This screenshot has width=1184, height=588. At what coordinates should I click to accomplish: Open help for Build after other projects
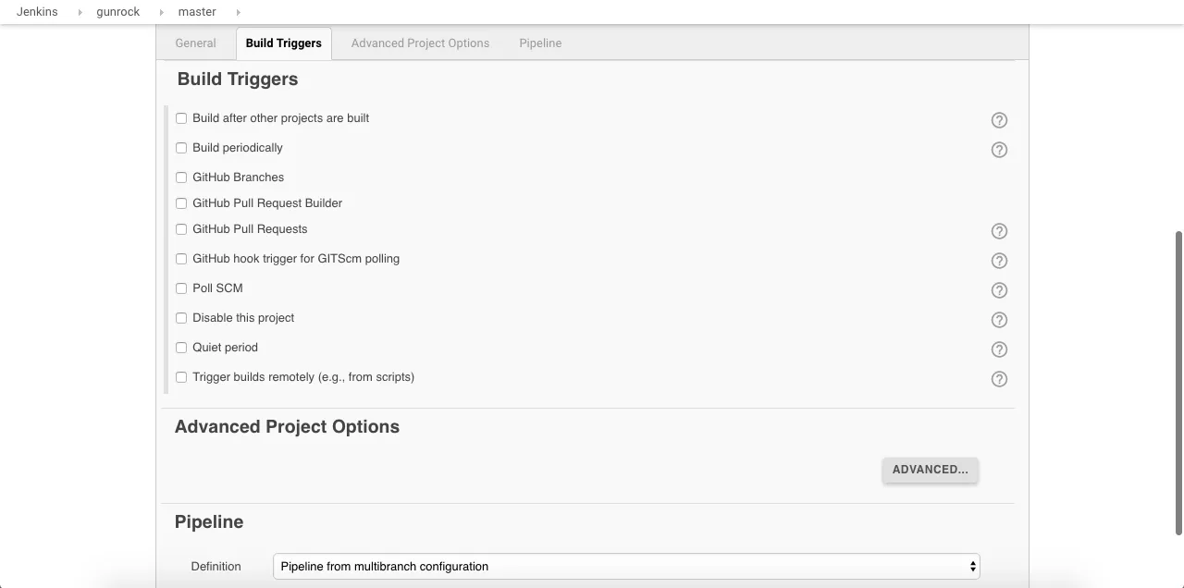coord(999,120)
